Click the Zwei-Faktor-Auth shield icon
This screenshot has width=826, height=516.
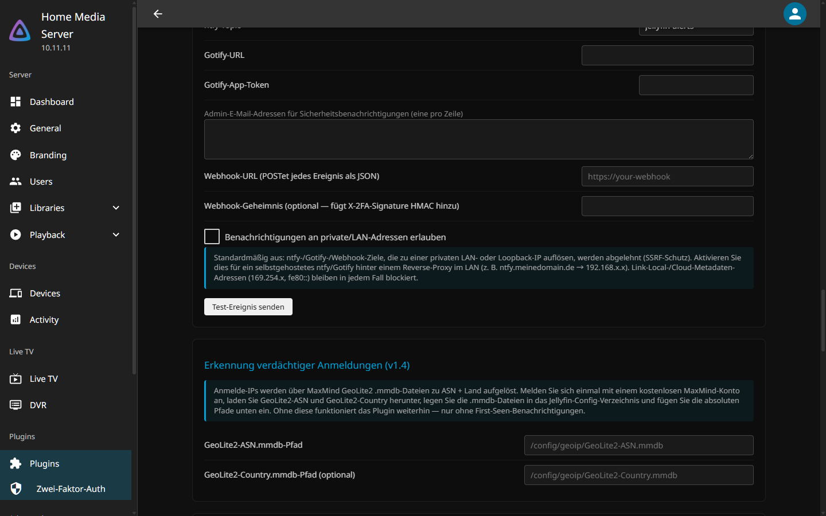click(x=15, y=488)
